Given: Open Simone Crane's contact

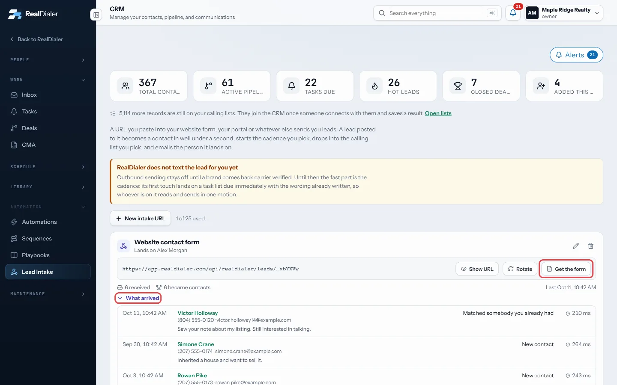Looking at the screenshot, I should (x=196, y=344).
